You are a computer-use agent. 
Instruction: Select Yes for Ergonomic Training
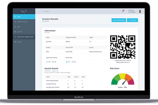click(47, 62)
